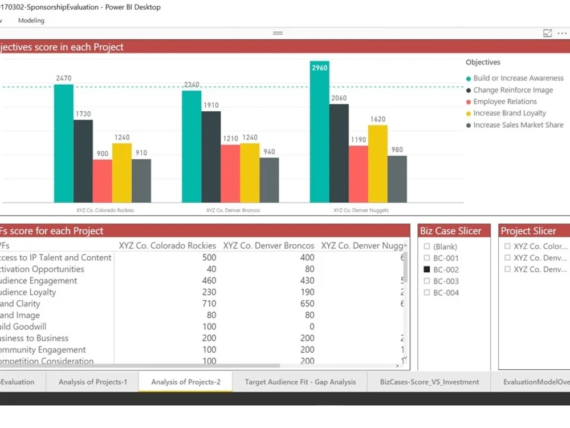Open BizCases-Score_VS_Investment page tab

(429, 382)
